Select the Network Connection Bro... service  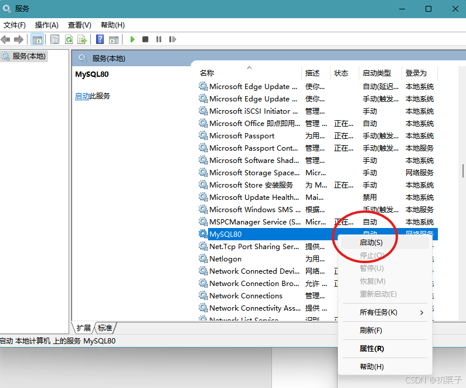(267, 284)
